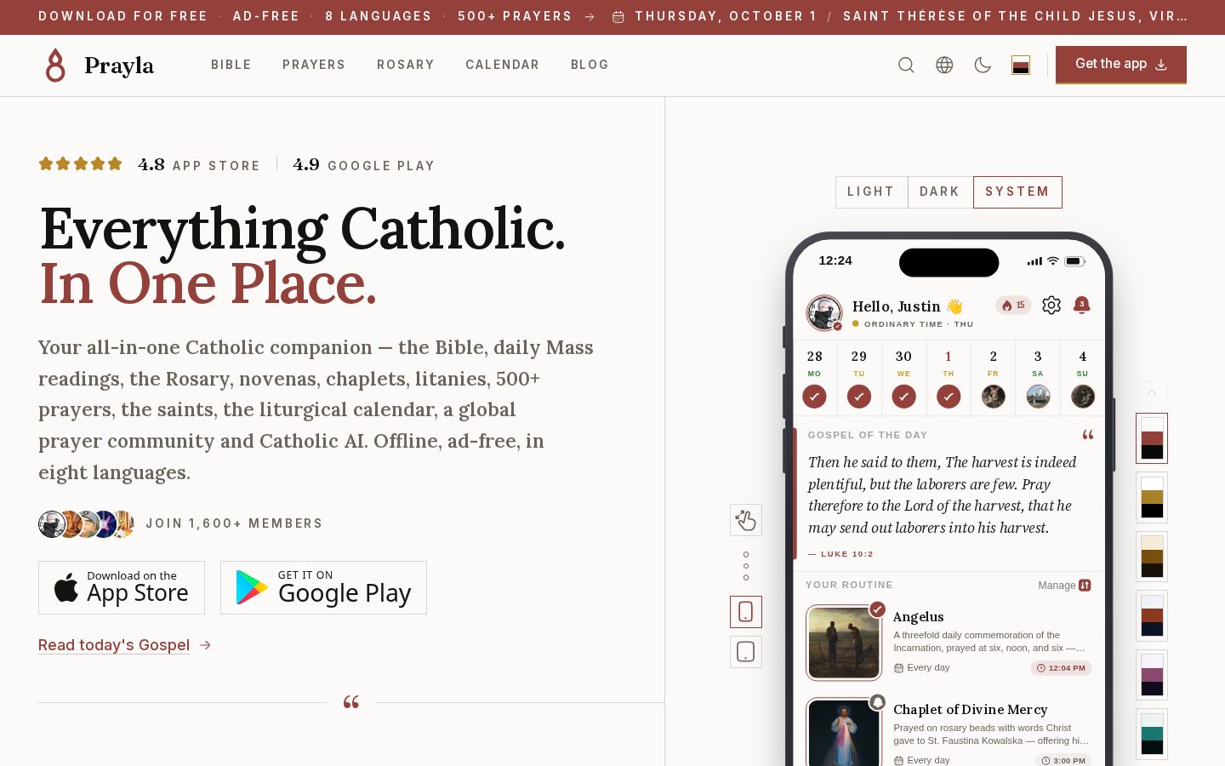Choose the purple theme swatch
Screen dimensions: 1225x766
pos(1152,675)
